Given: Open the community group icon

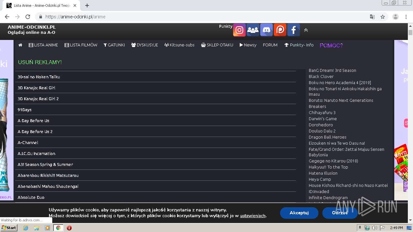Looking at the screenshot, I should (253, 30).
